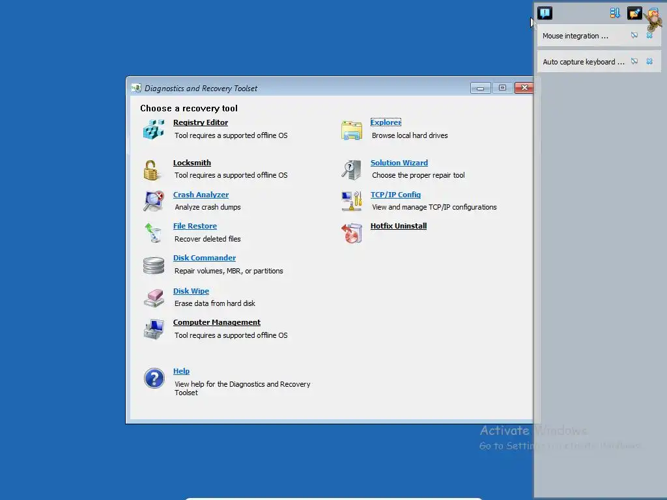Toggle the keep finished notifications brush icon
This screenshot has width=667, height=500.
tap(634, 13)
